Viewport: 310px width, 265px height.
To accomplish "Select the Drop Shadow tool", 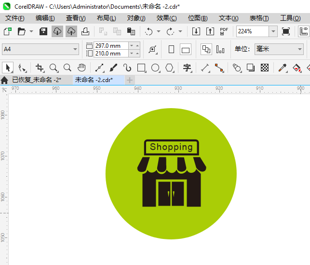I will (251, 68).
